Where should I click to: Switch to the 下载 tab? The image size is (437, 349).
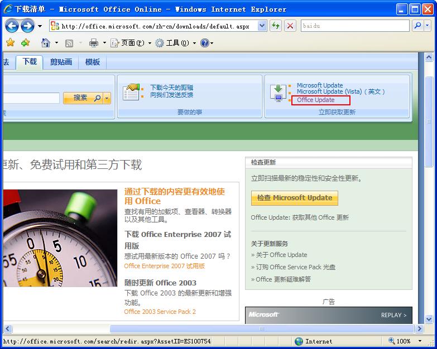(x=29, y=61)
